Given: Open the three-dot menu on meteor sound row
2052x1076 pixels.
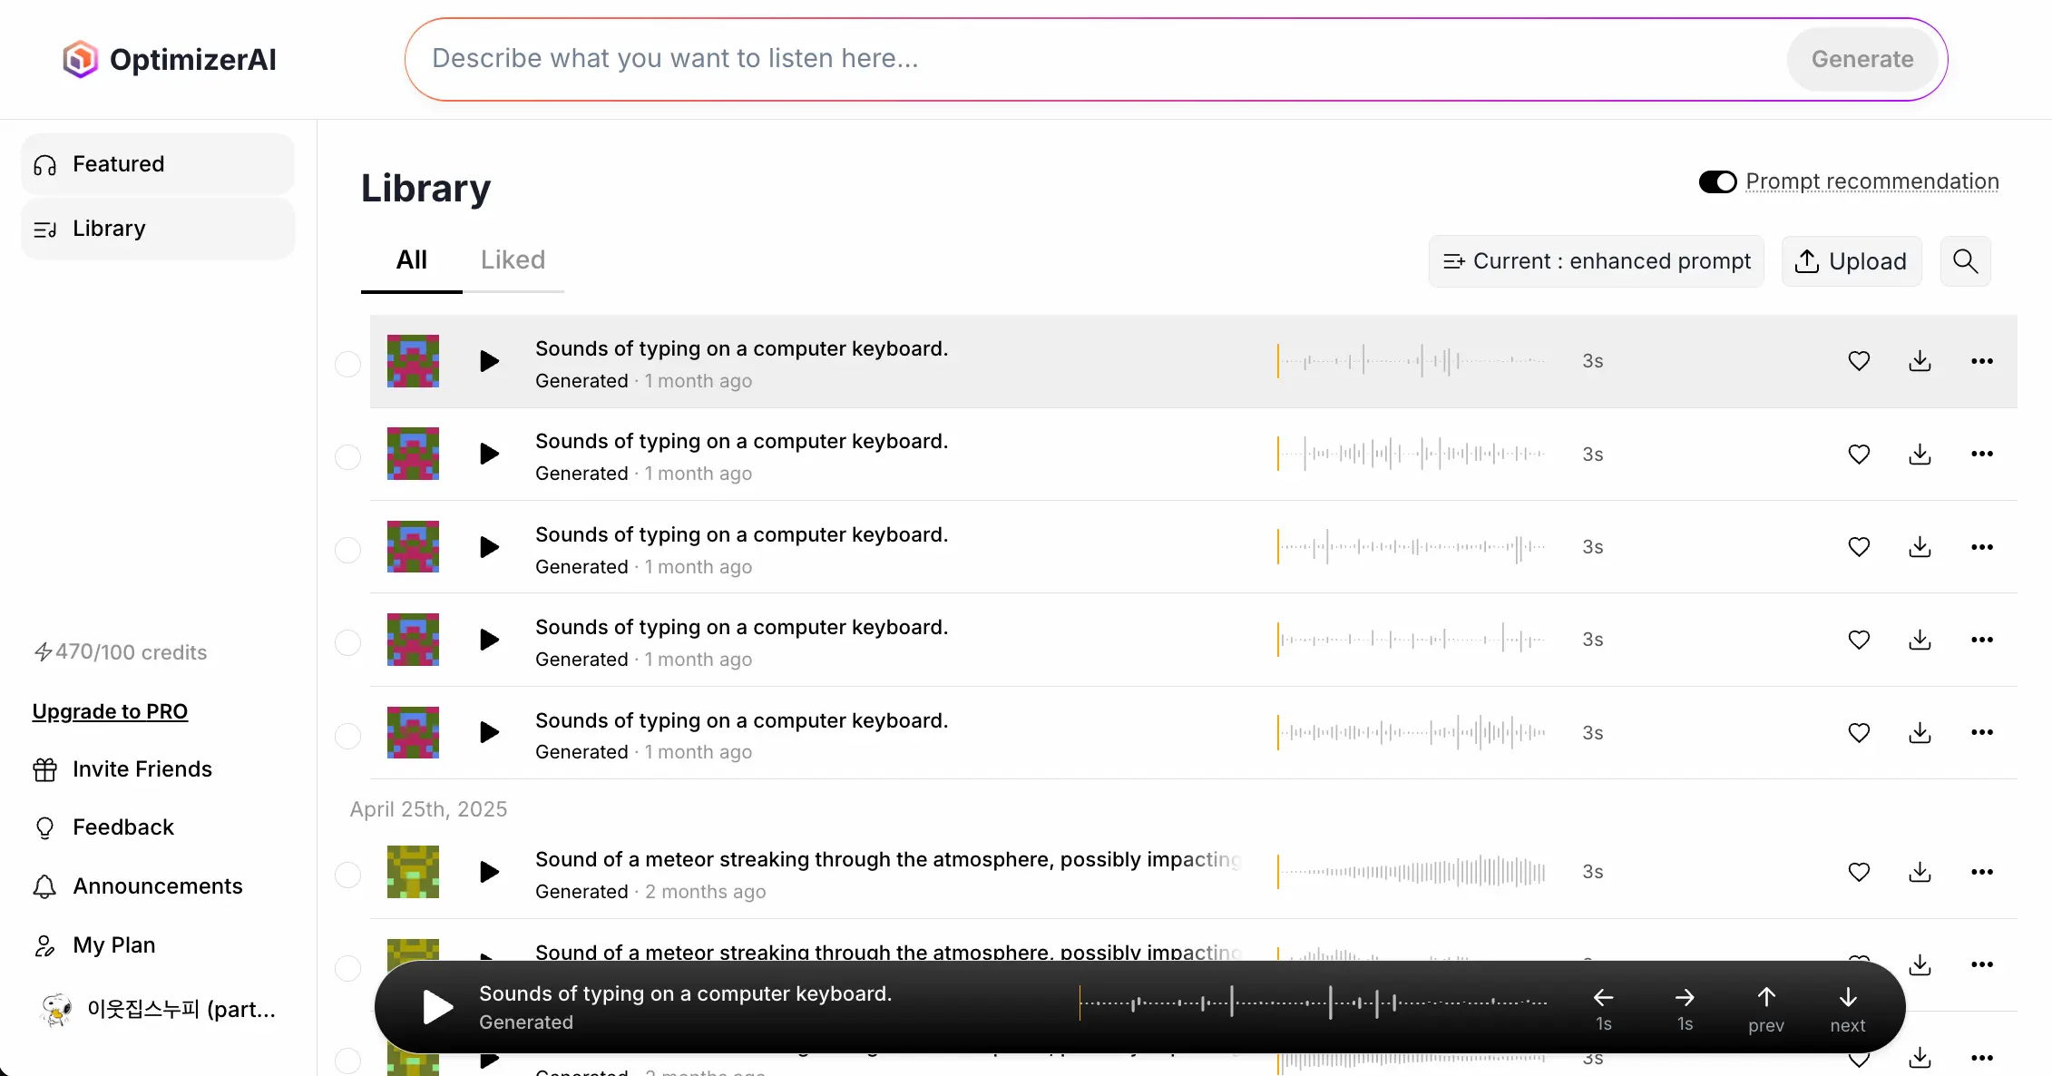Looking at the screenshot, I should pos(1981,872).
